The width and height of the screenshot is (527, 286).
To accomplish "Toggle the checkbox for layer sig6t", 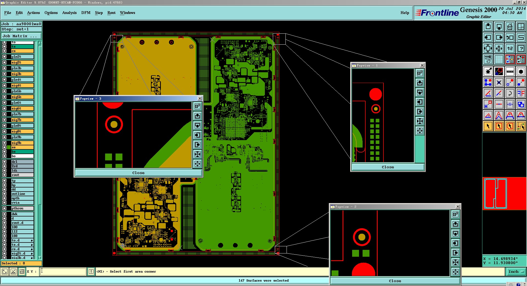I will (4, 108).
